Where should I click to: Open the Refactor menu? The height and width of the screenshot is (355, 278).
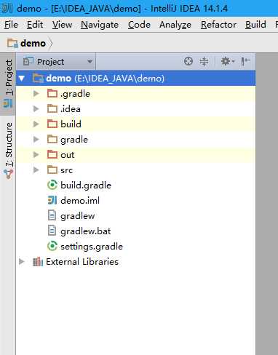[218, 25]
